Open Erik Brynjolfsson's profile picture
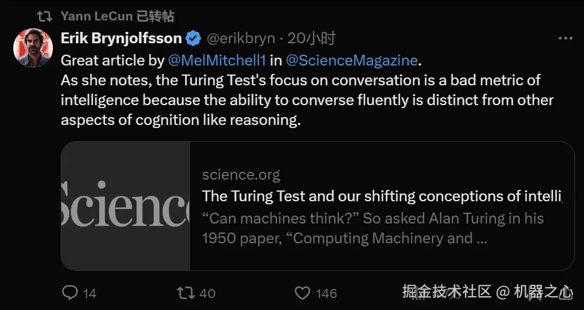The width and height of the screenshot is (584, 310). click(x=33, y=47)
